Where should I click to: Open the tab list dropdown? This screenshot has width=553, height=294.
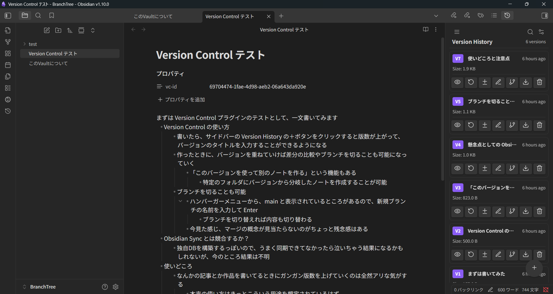point(436,16)
